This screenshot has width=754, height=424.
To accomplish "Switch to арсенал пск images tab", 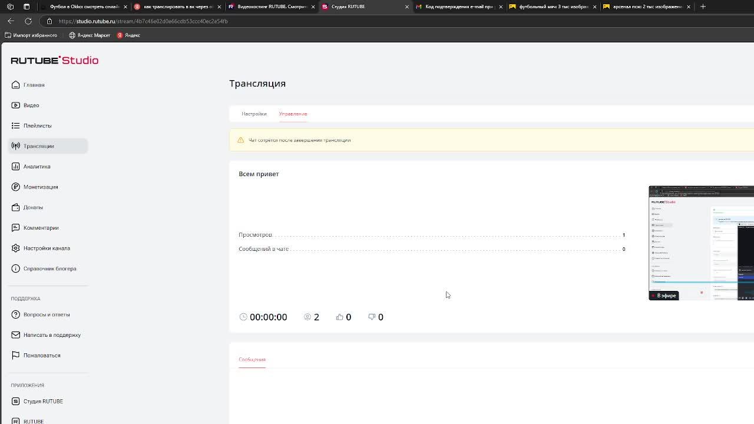I will (646, 6).
